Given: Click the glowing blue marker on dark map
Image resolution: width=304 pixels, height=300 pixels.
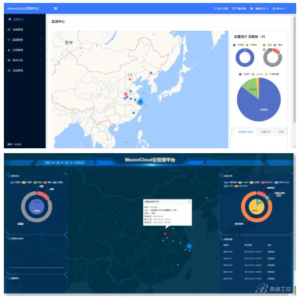Looking at the screenshot, I should [189, 246].
